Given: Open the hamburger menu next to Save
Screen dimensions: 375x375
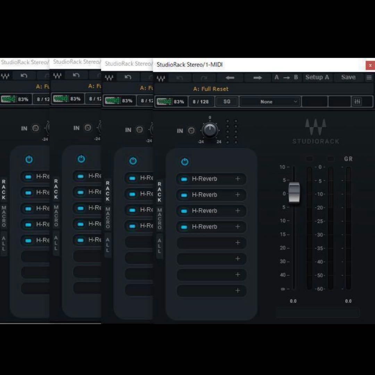Looking at the screenshot, I should 369,78.
